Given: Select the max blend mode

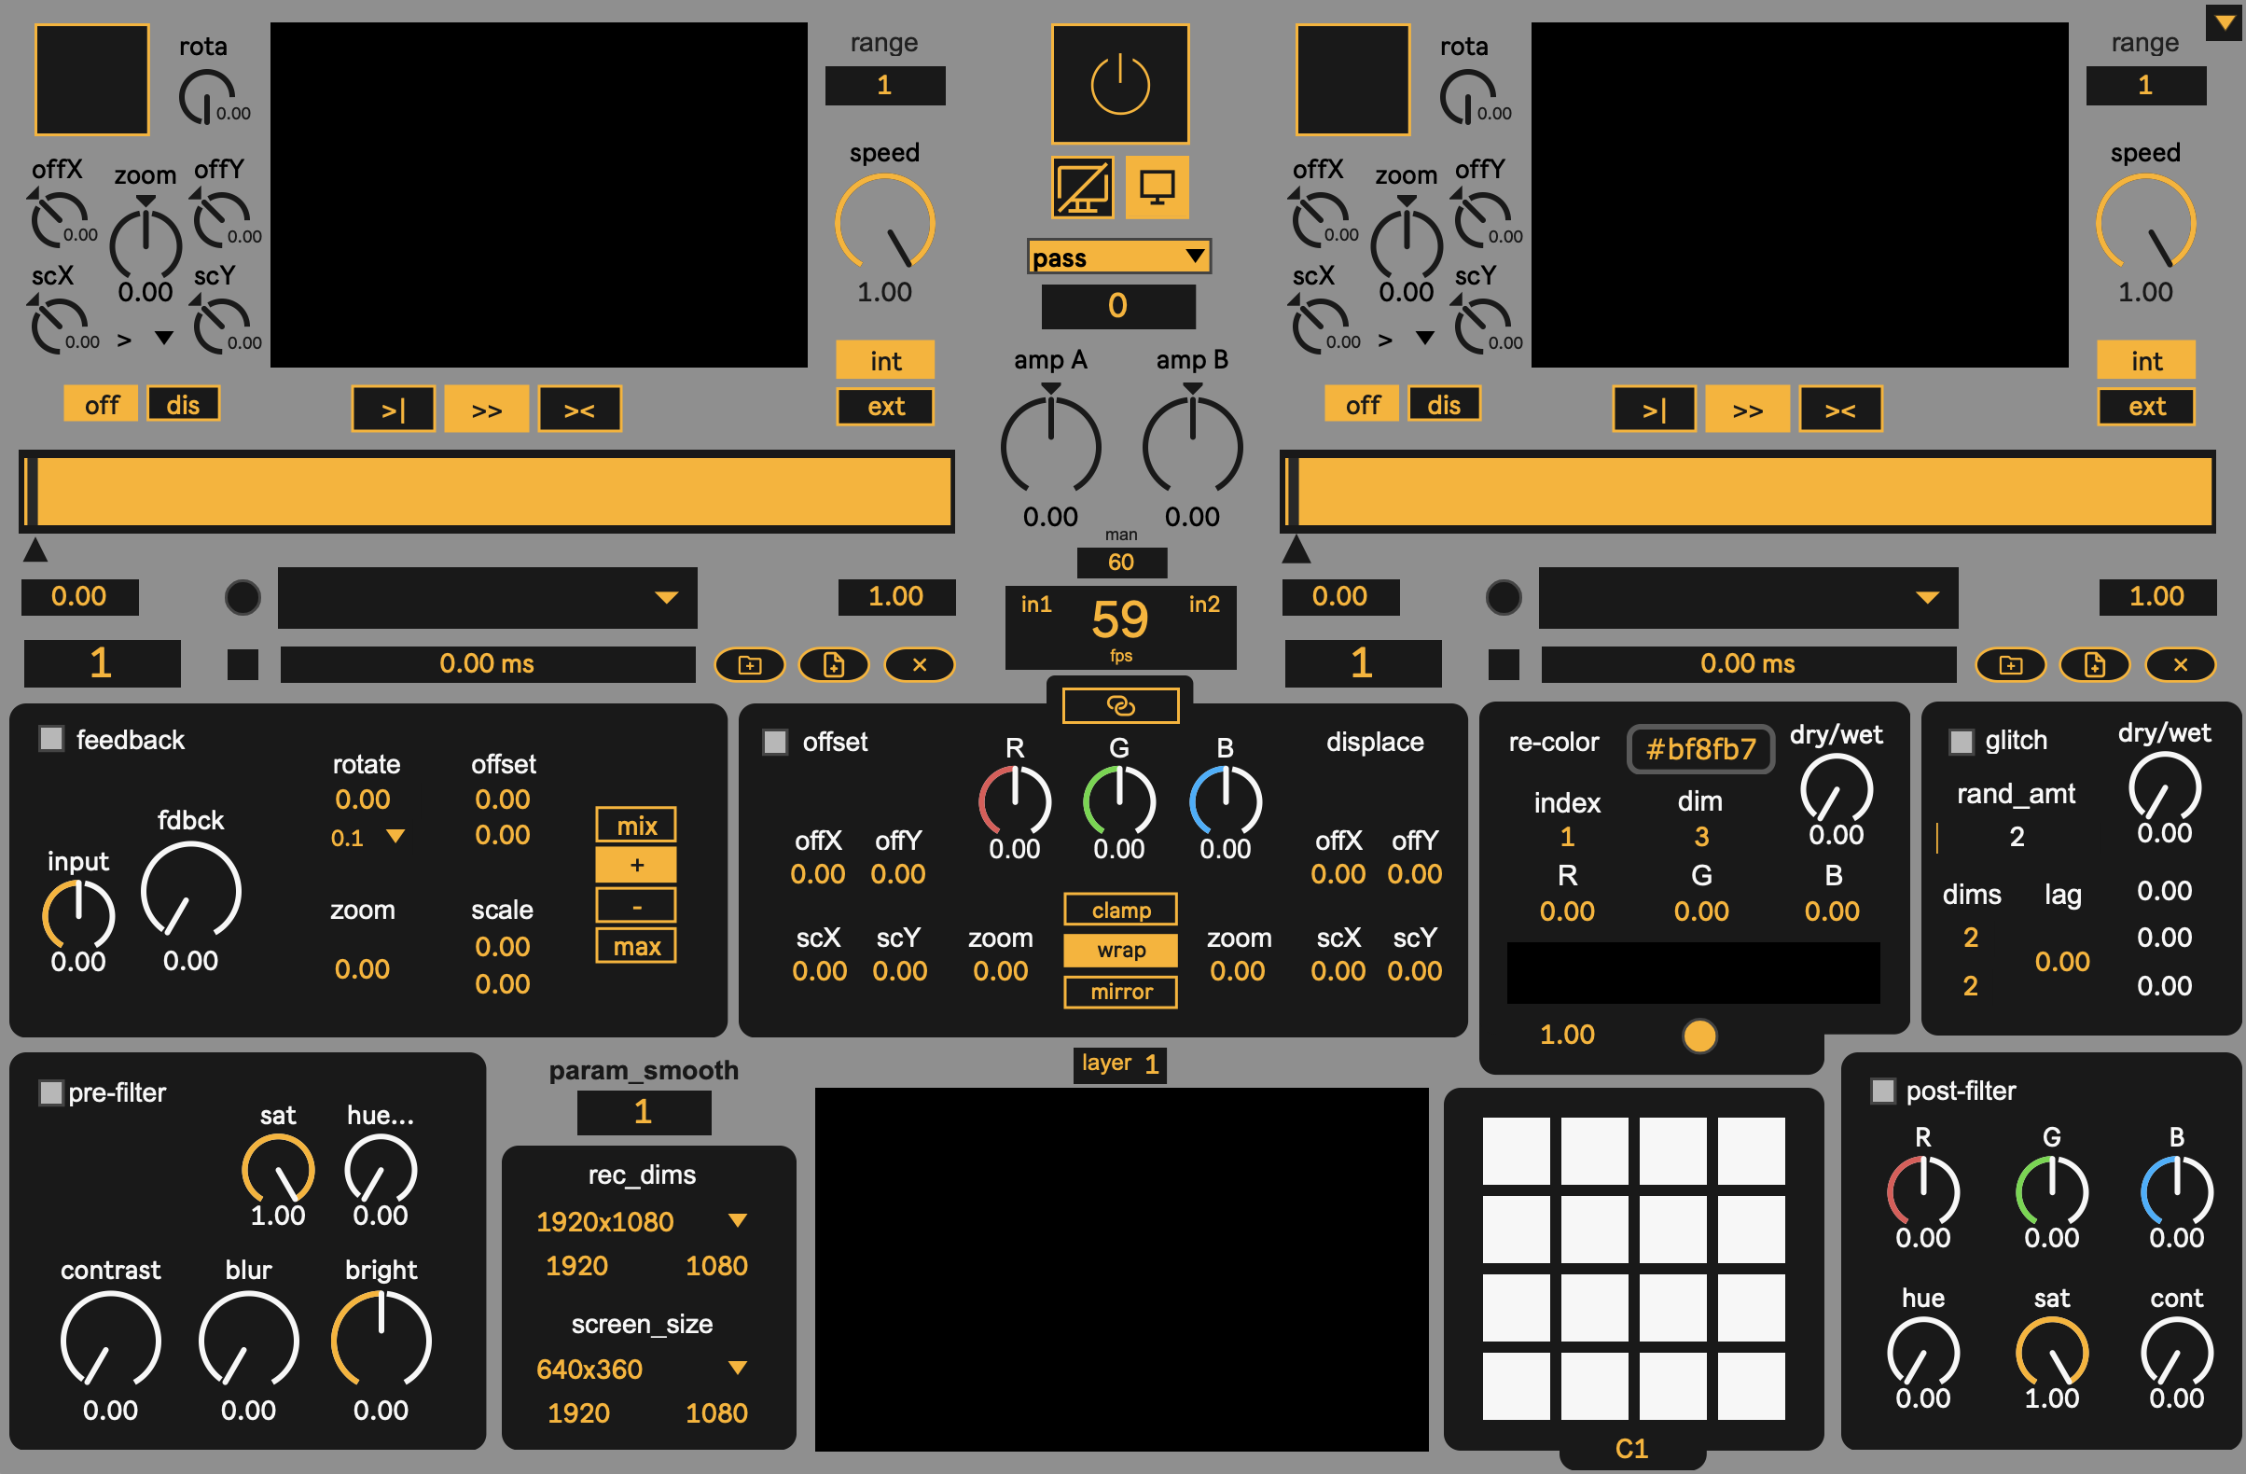Looking at the screenshot, I should point(636,946).
